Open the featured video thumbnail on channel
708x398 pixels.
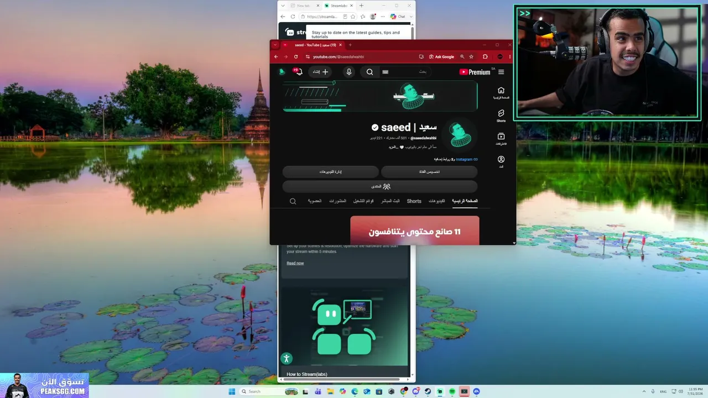pos(415,230)
